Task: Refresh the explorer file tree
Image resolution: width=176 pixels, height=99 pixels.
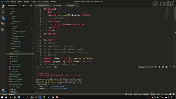Action: (27, 5)
